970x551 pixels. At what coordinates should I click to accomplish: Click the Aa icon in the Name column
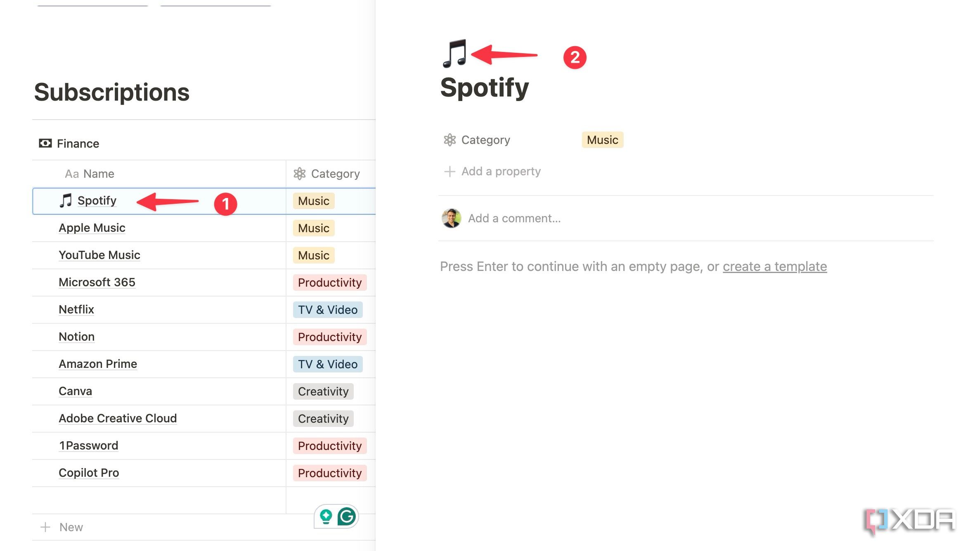coord(72,174)
